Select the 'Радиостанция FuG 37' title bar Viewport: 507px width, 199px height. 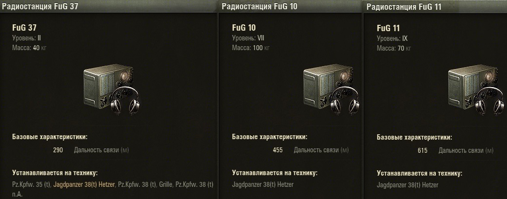point(108,6)
